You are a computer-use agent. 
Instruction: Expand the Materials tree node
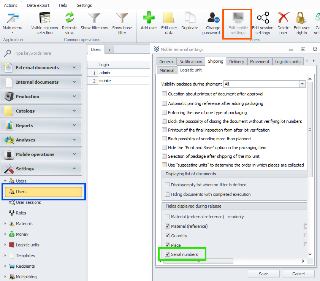5,224
